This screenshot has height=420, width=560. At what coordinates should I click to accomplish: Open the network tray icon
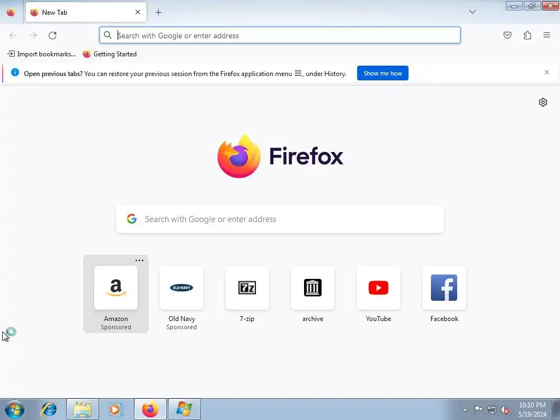point(492,410)
